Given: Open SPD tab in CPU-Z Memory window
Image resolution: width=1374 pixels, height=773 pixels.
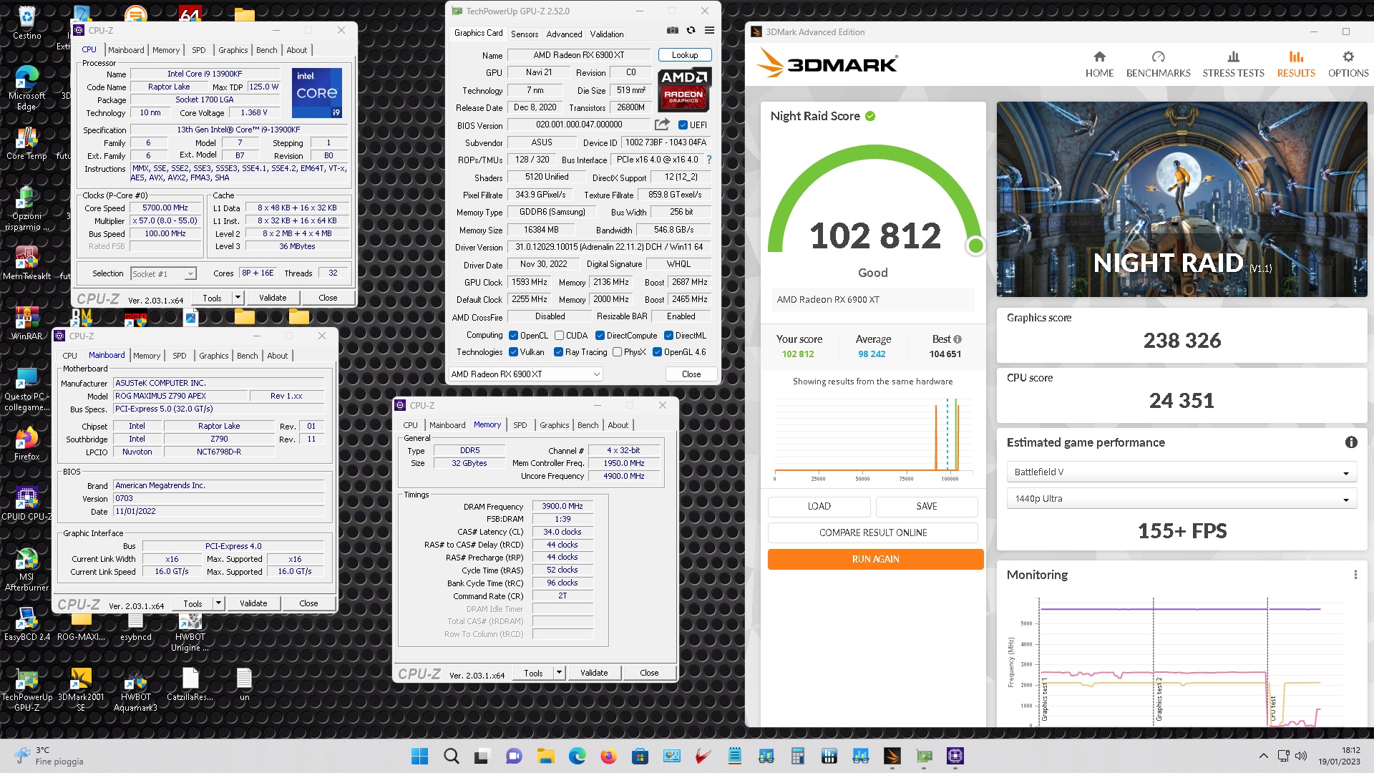Looking at the screenshot, I should pos(520,425).
